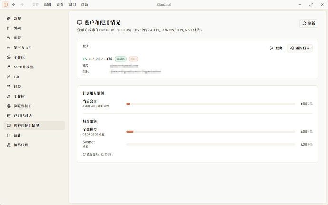Viewport: 328px width, 205px height.
Task: Open 工作树 worktree icon
Action: tap(9, 97)
